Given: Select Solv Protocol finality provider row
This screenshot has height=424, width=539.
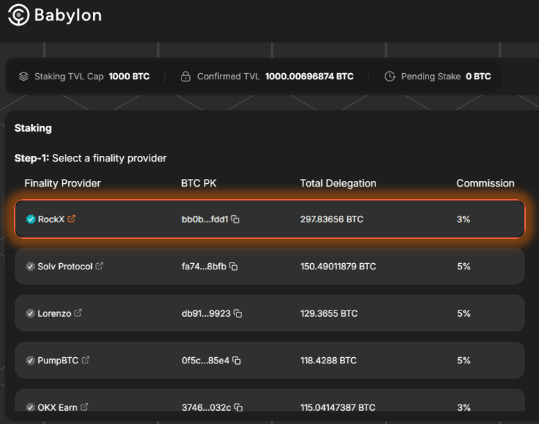Looking at the screenshot, I should click(270, 266).
